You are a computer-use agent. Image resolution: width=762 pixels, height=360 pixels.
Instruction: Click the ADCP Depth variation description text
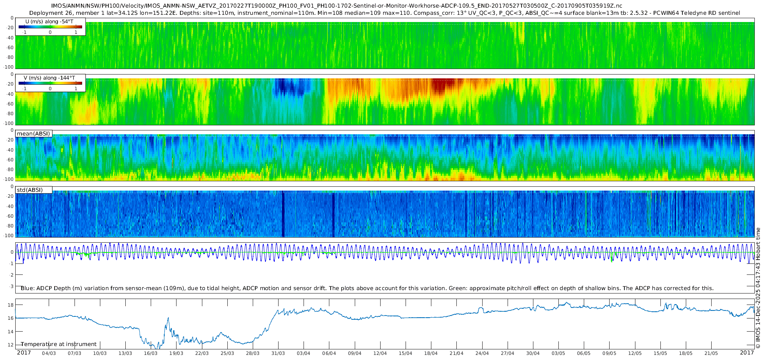[x=367, y=288]
